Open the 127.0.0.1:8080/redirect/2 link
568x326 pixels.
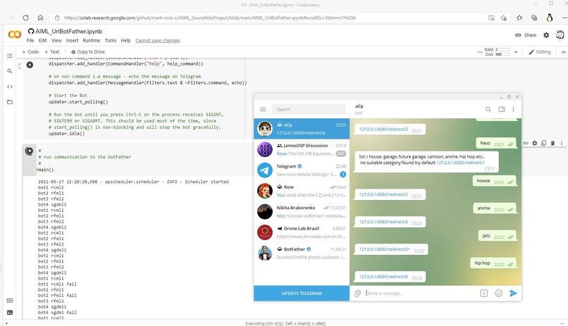pos(383,194)
